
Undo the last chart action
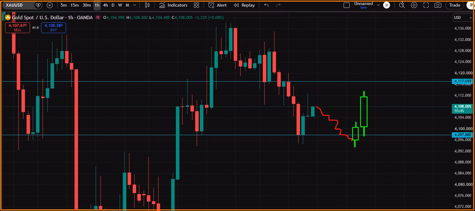click(x=266, y=5)
